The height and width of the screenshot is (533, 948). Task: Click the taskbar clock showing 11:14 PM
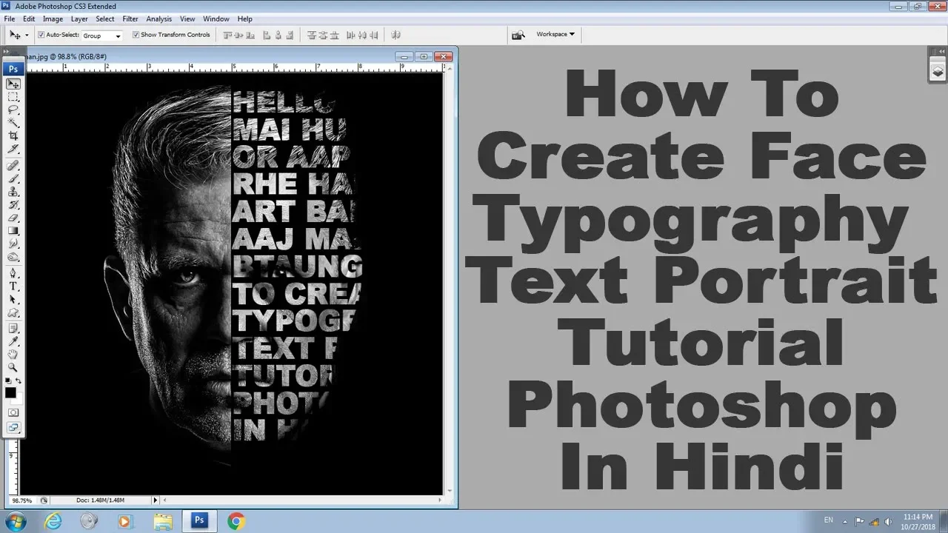pyautogui.click(x=918, y=521)
